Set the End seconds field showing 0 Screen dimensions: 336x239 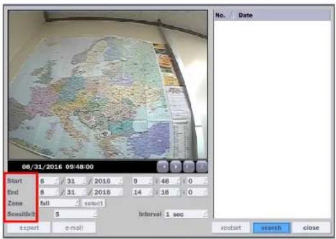click(x=197, y=192)
